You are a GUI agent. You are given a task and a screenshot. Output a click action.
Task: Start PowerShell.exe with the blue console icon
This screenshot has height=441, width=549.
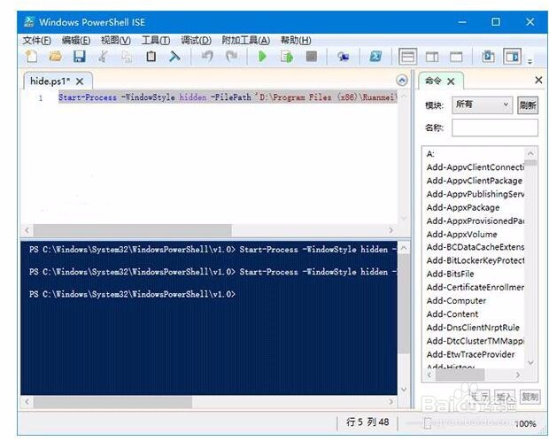click(375, 57)
